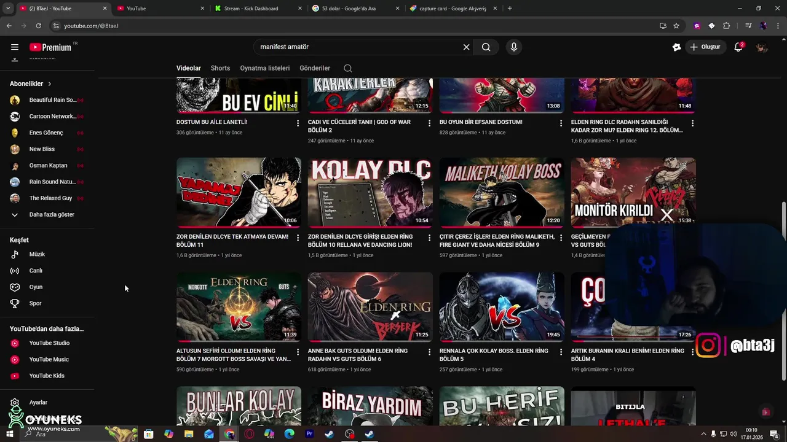Open Premiere Pro from the taskbar
787x442 pixels.
point(309,434)
